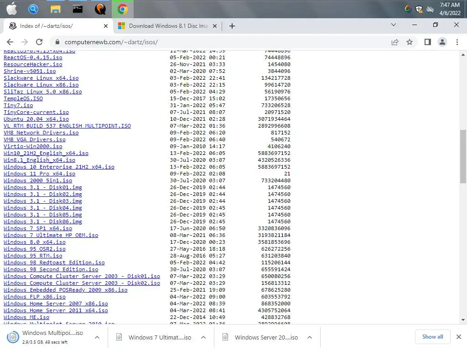
Task: Open the network status tray icon
Action: click(430, 9)
